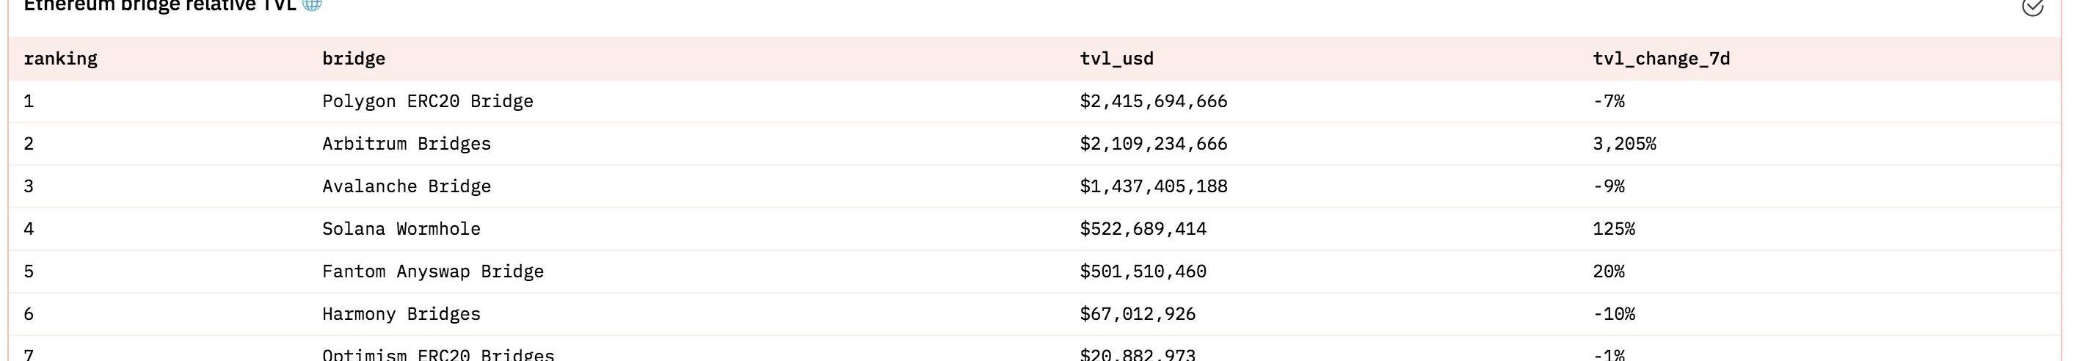Screen dimensions: 2074x361
Task: Sort table by the ranking column header
Action: pos(60,59)
